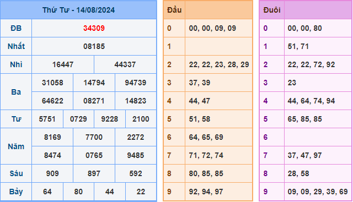Screen dimensions: 353x202
Task: Click the Tư number 0729
Action: 78,119
